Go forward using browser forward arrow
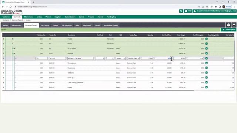 7,7
